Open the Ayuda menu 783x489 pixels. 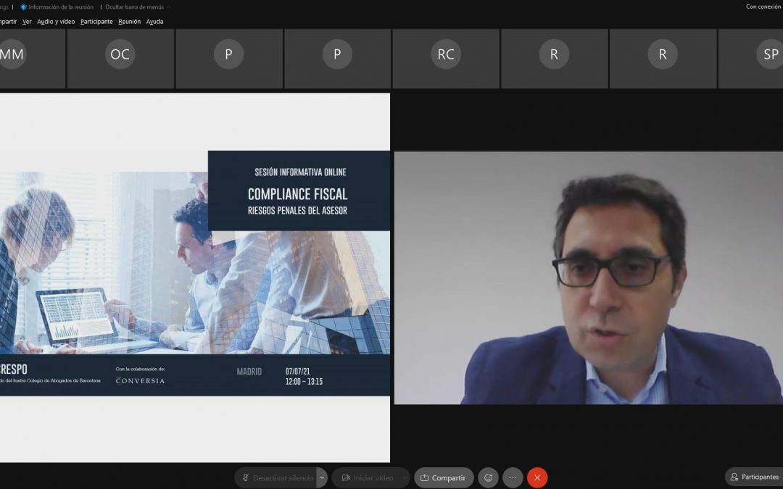[x=155, y=22]
